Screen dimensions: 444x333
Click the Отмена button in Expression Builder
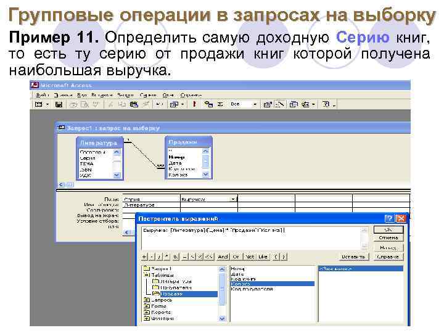pos(388,238)
